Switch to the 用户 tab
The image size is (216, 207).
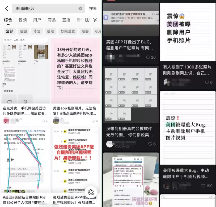click(x=37, y=20)
